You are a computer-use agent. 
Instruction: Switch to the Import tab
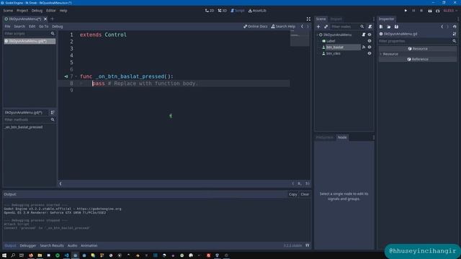336,19
